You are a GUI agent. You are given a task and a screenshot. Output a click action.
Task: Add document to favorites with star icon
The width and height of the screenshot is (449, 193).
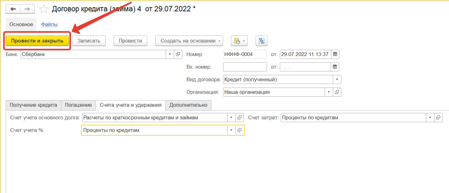pyautogui.click(x=44, y=9)
